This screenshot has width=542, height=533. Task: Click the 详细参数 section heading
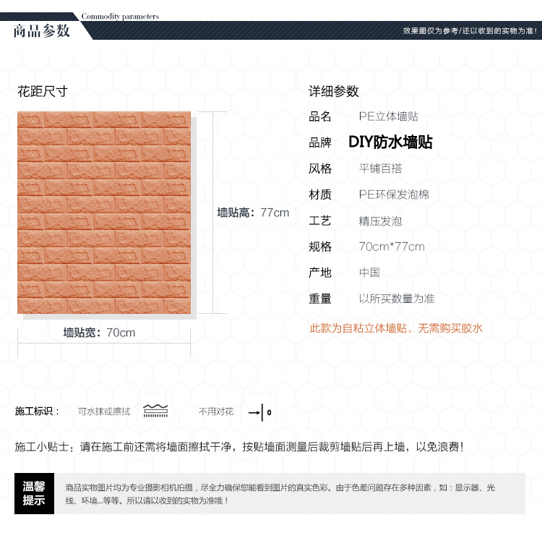[334, 91]
